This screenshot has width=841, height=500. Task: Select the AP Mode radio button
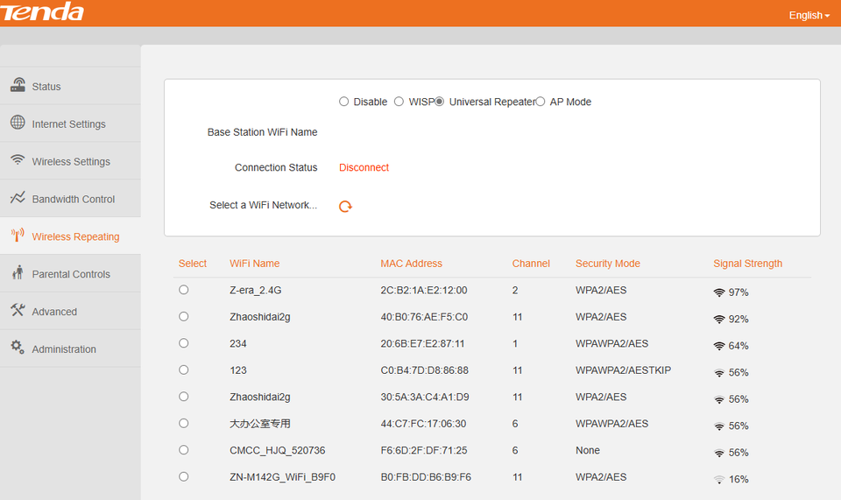pyautogui.click(x=541, y=102)
